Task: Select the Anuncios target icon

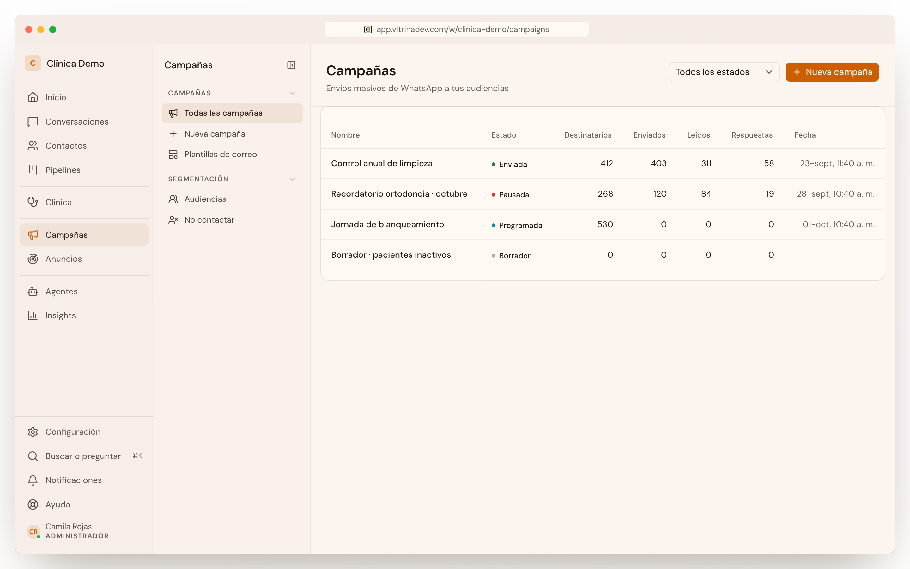Action: click(x=33, y=259)
